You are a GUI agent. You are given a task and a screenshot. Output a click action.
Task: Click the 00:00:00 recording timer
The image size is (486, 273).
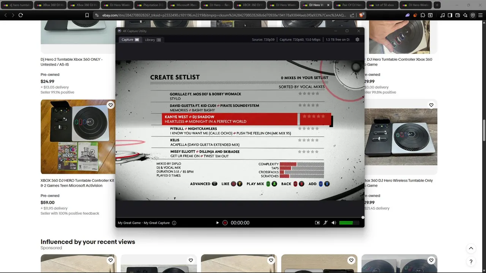coord(240,223)
